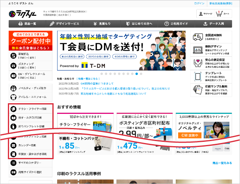Screen dimensions: 240x184
Task: Select the last carousel pagination dot
Action: [x=141, y=74]
